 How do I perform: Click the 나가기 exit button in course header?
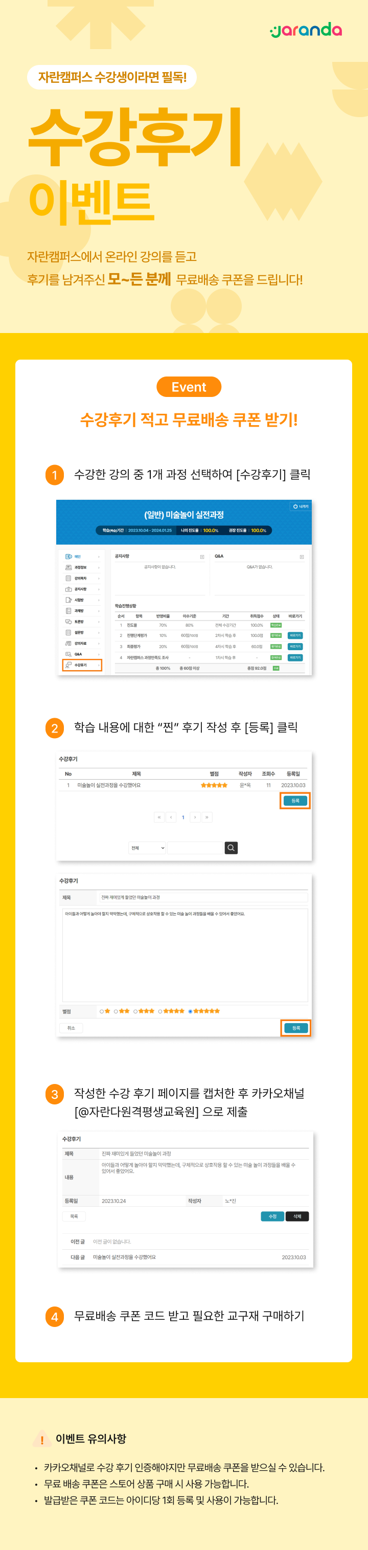301,506
